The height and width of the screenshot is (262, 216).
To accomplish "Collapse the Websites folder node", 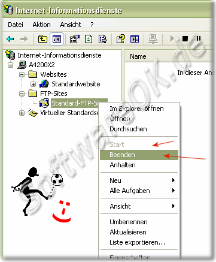I will point(22,74).
